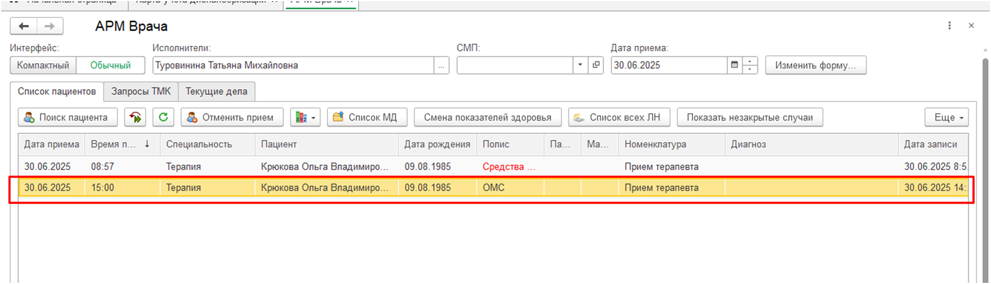Expand the СМП dropdown list
The width and height of the screenshot is (991, 284).
pyautogui.click(x=580, y=65)
